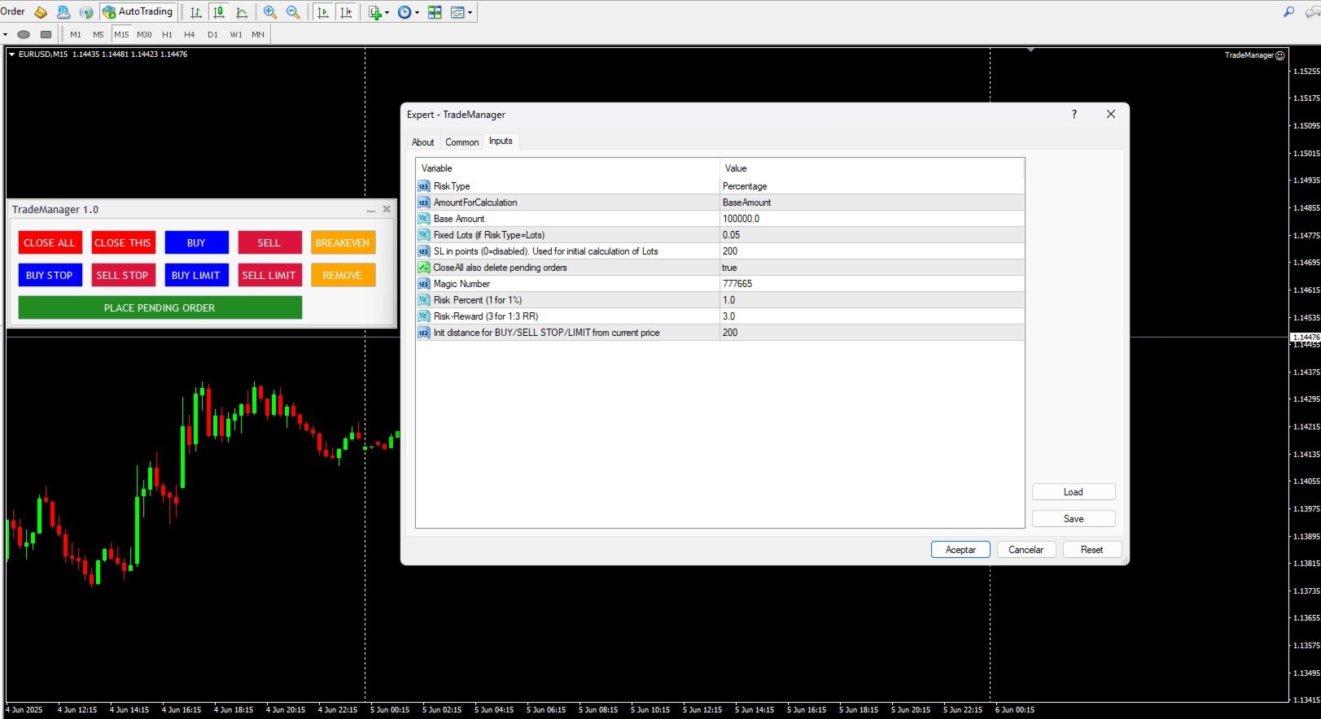Zoom in on the chart

click(x=270, y=12)
